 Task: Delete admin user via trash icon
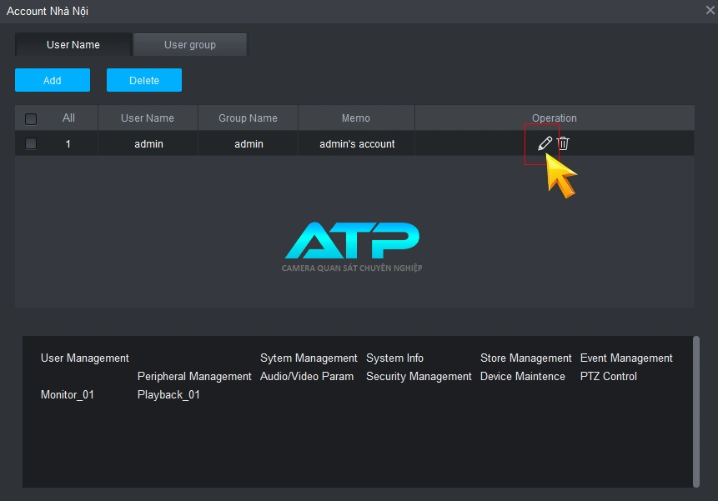563,143
